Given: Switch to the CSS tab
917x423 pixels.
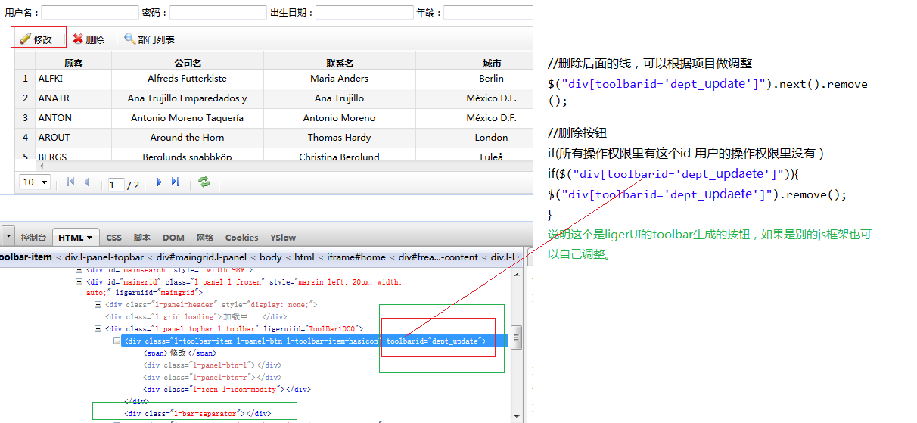Looking at the screenshot, I should pyautogui.click(x=113, y=238).
